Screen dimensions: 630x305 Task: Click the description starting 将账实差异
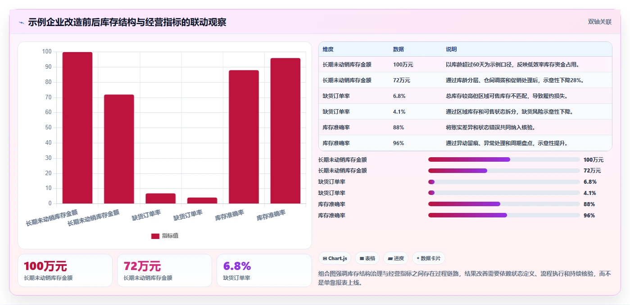pos(490,128)
